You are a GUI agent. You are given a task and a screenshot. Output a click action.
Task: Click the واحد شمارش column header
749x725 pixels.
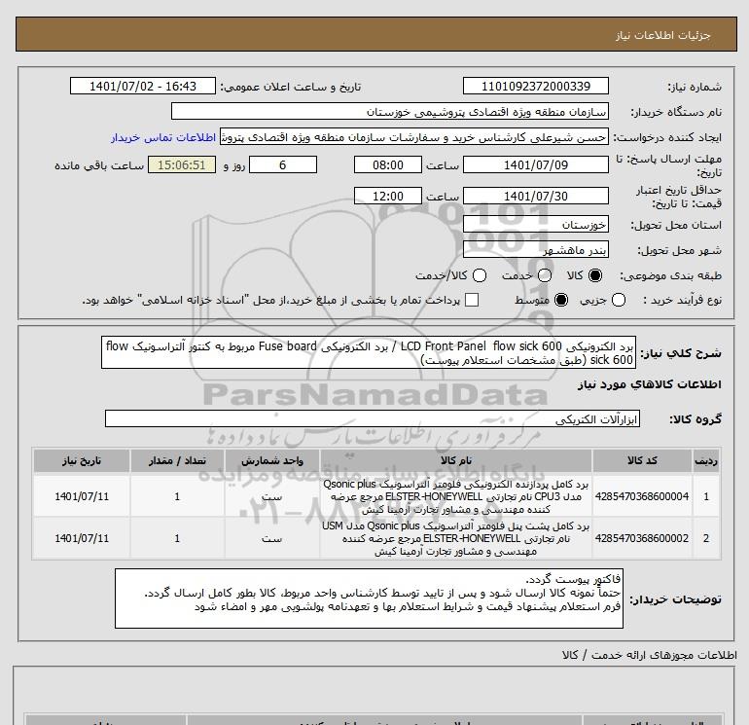(271, 460)
